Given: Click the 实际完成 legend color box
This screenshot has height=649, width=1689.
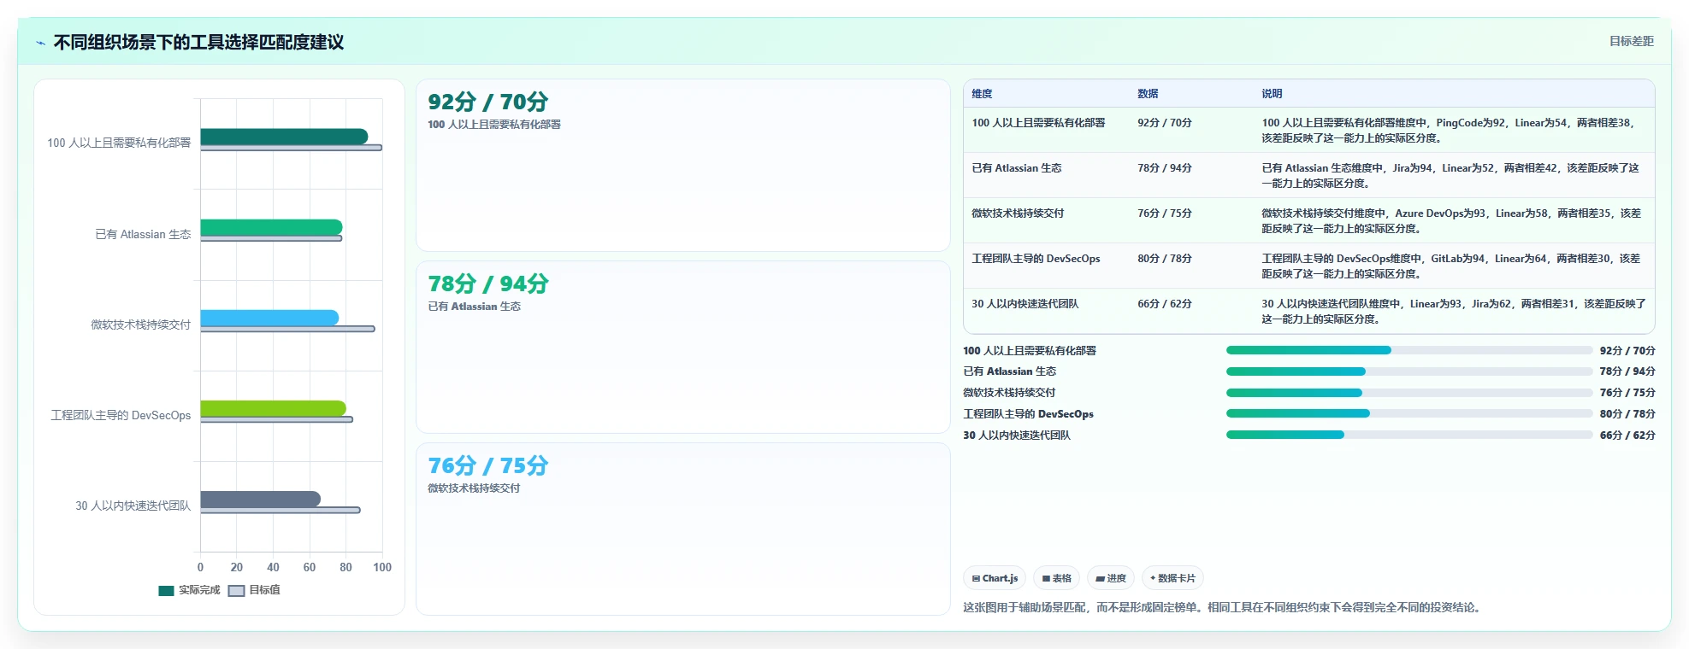Looking at the screenshot, I should pos(166,591).
